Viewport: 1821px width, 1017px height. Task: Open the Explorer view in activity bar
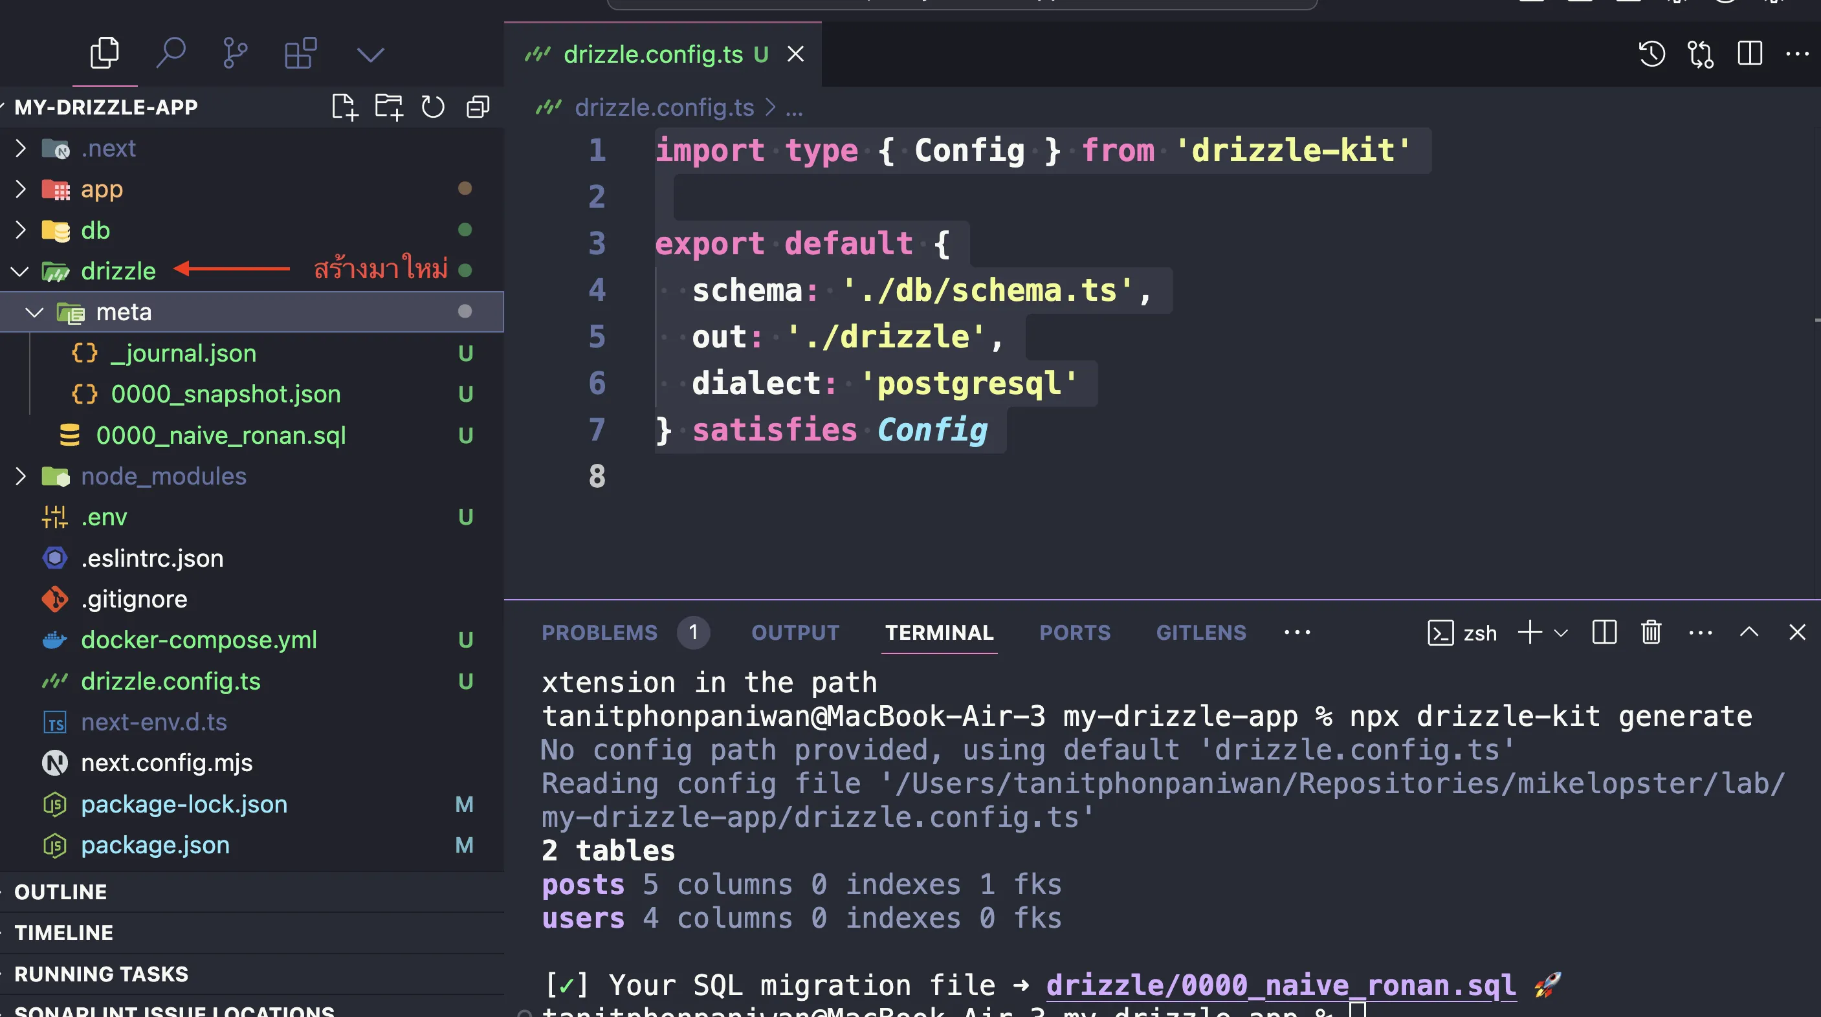coord(105,54)
